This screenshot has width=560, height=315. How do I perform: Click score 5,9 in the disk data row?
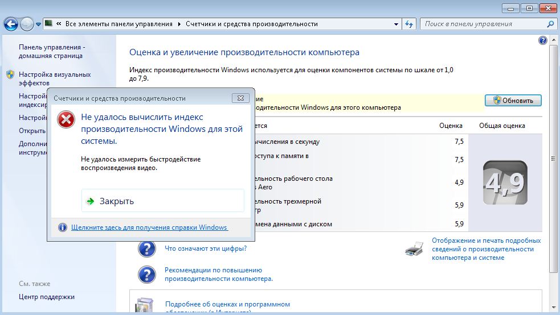[x=459, y=224]
